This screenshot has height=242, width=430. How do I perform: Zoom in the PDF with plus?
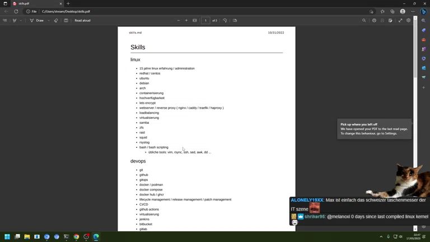pos(186,21)
